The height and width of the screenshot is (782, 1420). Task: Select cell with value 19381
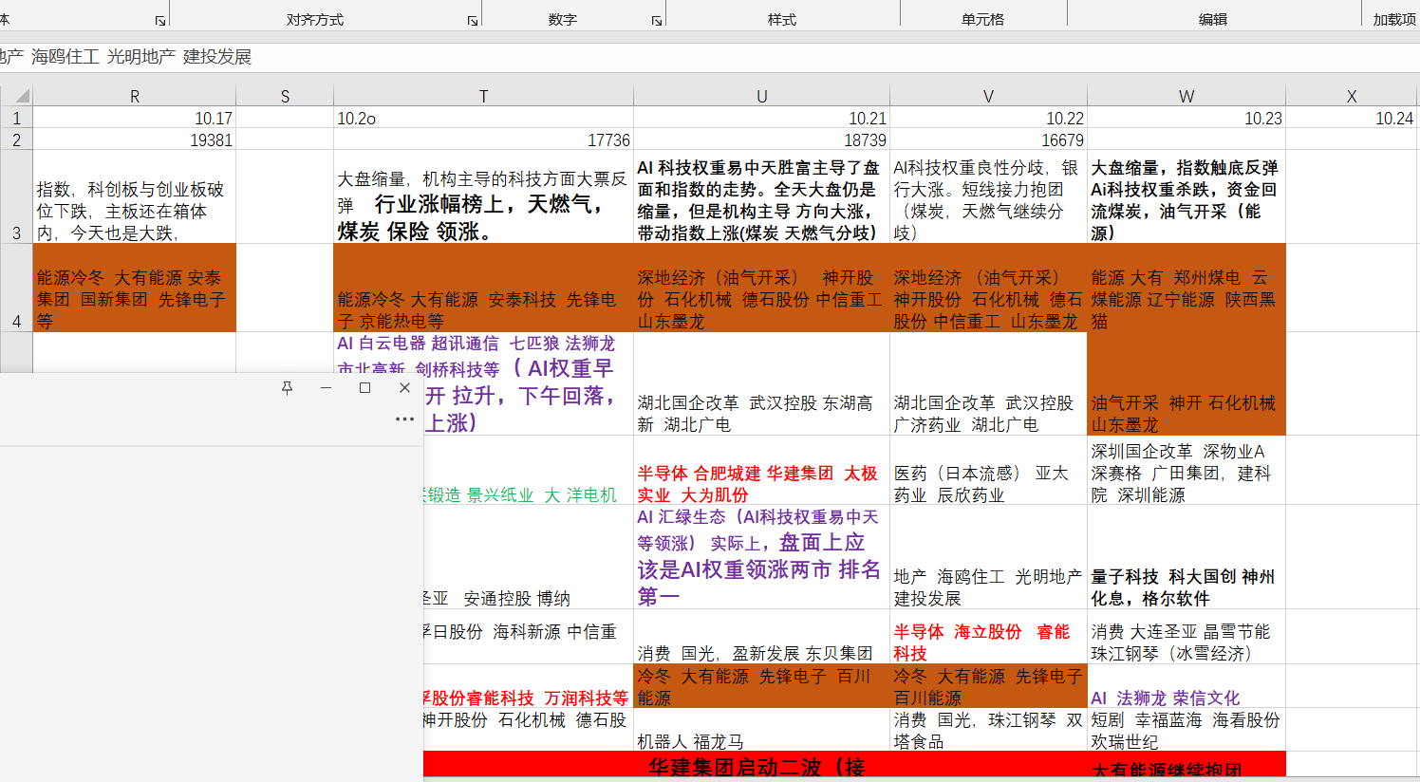coord(135,140)
